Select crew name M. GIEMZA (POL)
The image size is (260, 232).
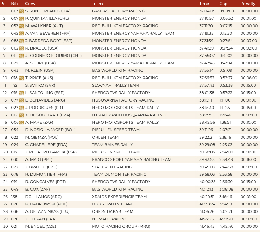pos(42,137)
